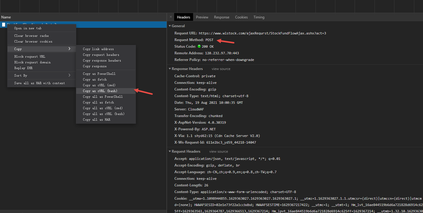Open the Copy submenu arrow
Image resolution: width=423 pixels, height=213 pixels.
pos(70,49)
